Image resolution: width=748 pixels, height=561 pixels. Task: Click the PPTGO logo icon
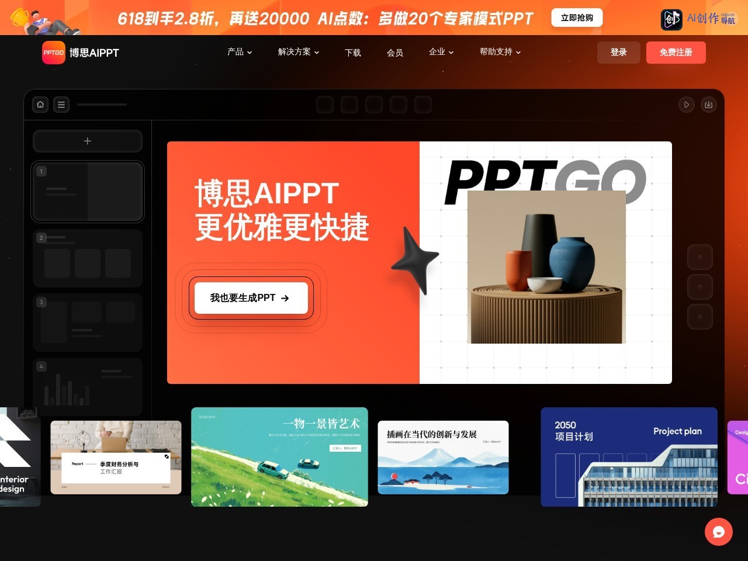(x=54, y=53)
